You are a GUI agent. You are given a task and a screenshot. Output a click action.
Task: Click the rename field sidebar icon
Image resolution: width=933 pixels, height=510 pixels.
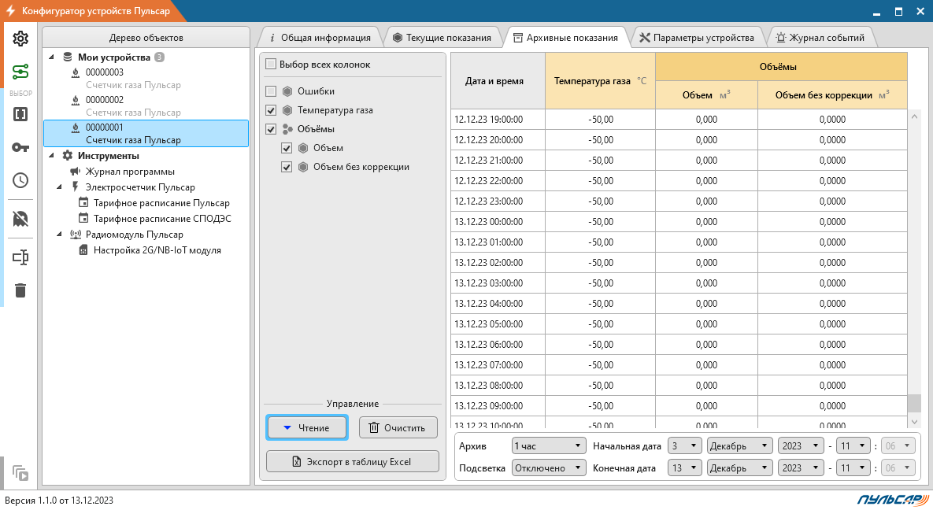coord(20,257)
